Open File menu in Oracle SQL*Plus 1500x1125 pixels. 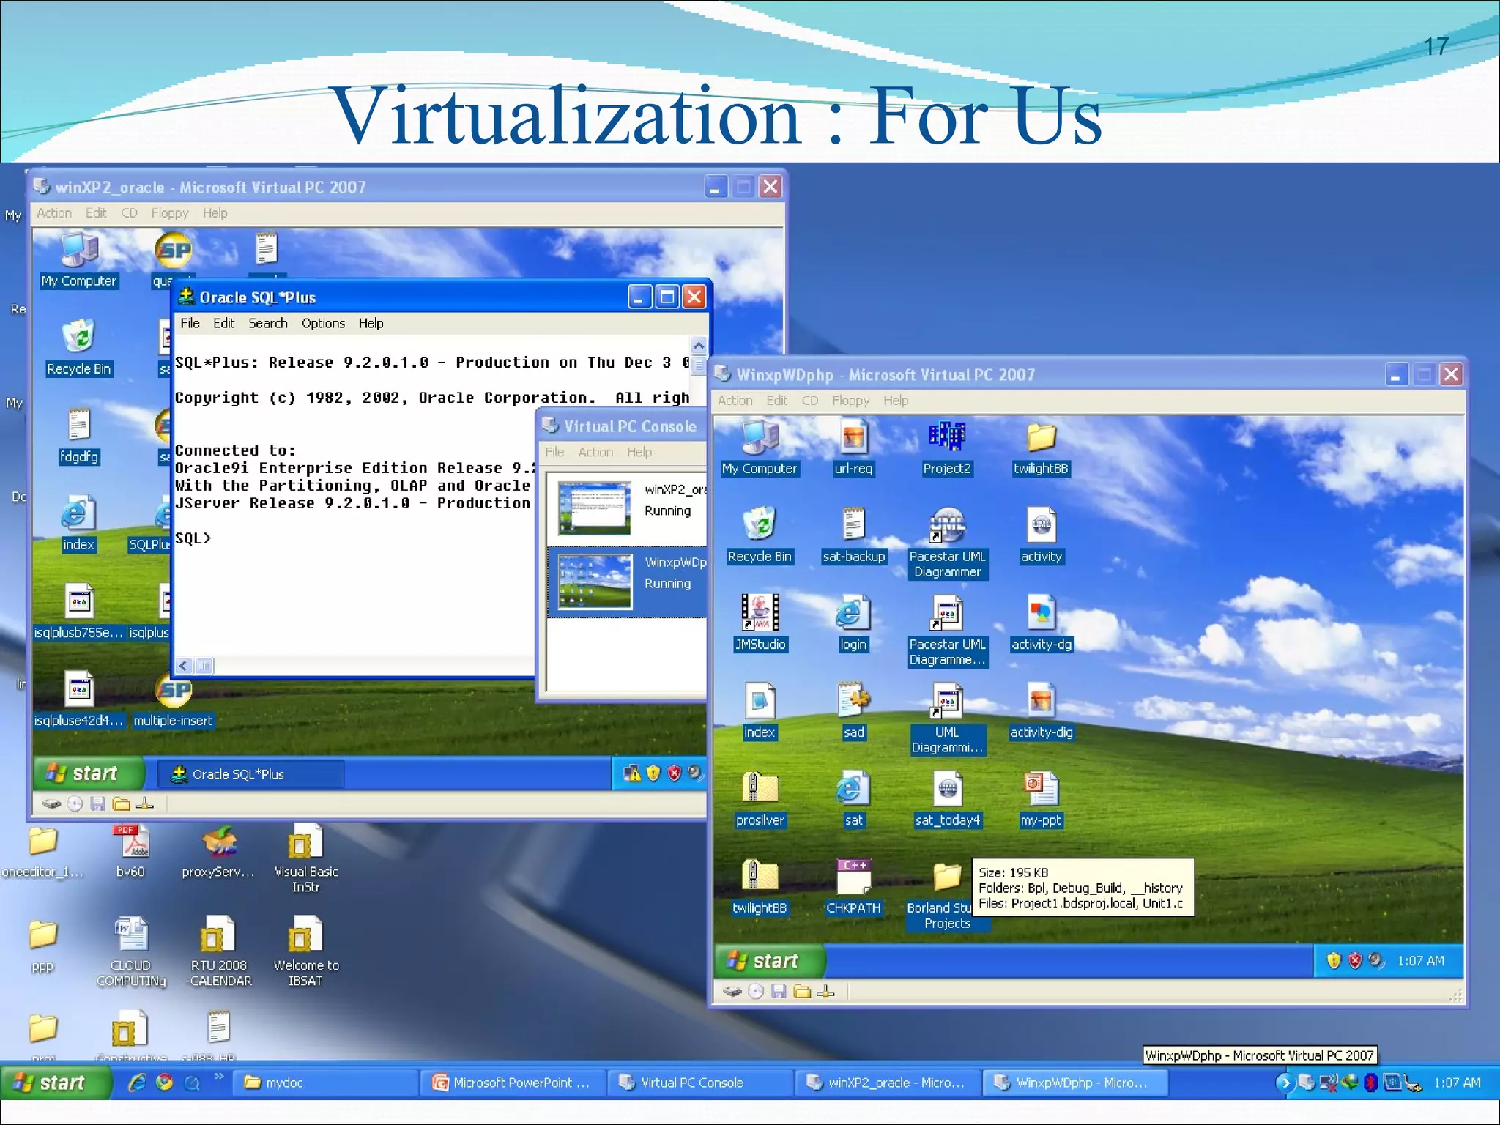[x=190, y=323]
